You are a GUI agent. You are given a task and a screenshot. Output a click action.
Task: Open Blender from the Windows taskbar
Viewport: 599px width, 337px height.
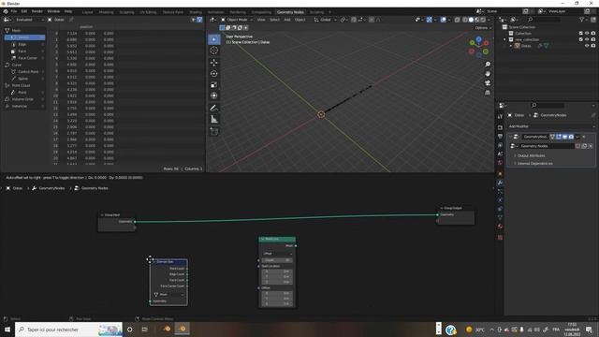183,329
